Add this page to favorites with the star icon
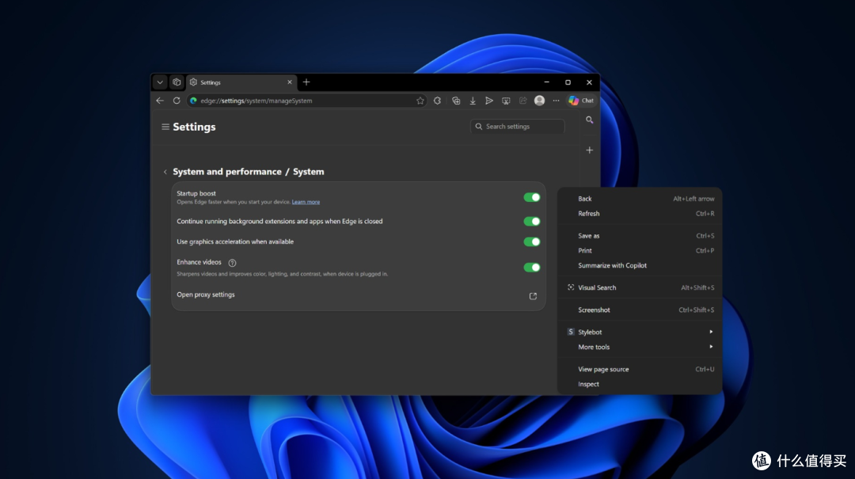Viewport: 855px width, 479px height. click(x=420, y=101)
